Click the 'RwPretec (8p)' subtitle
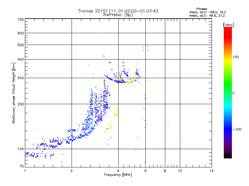The width and height of the screenshot is (249, 186). tap(118, 15)
